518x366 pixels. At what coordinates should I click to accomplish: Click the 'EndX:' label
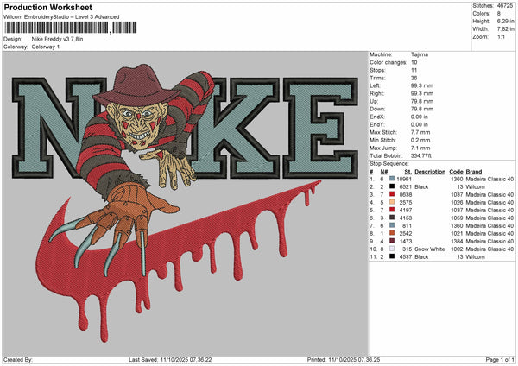point(377,117)
